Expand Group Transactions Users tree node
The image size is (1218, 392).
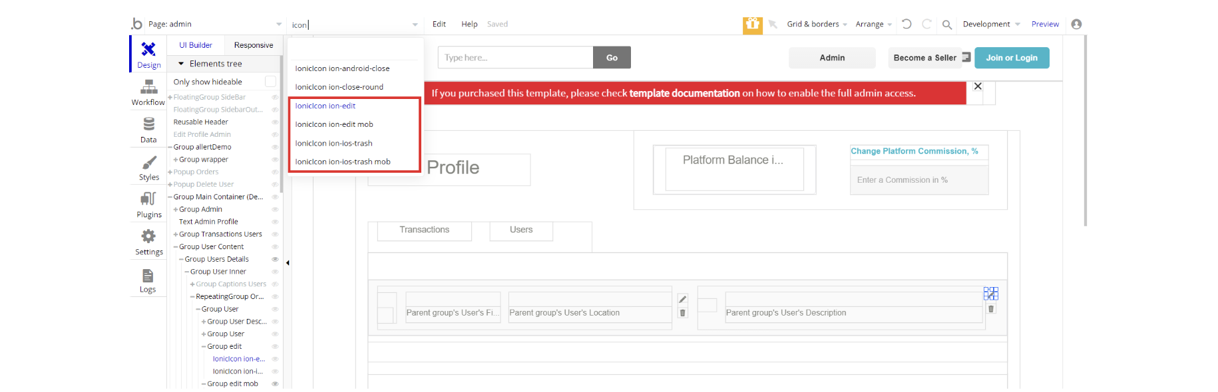176,235
